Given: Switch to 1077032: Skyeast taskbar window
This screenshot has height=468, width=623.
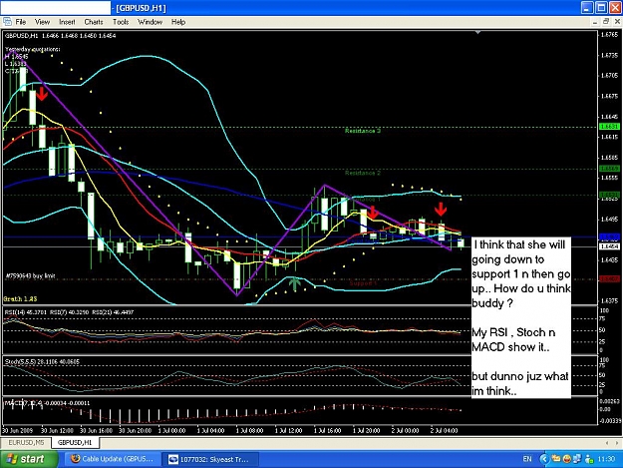Looking at the screenshot, I should pyautogui.click(x=210, y=459).
